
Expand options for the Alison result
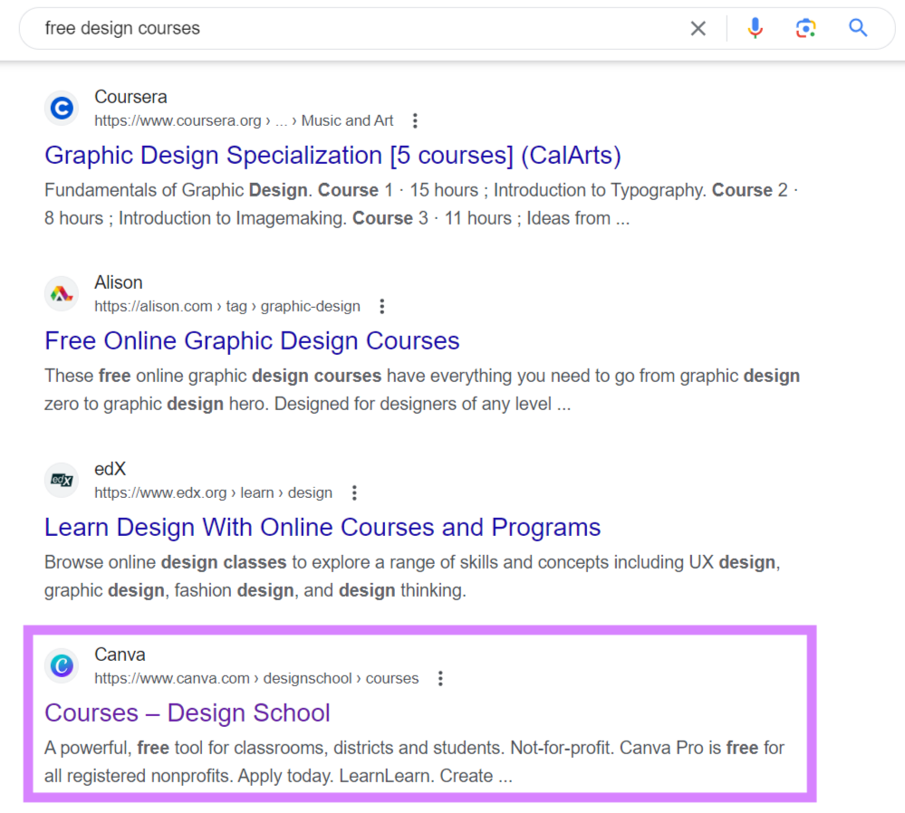point(381,306)
